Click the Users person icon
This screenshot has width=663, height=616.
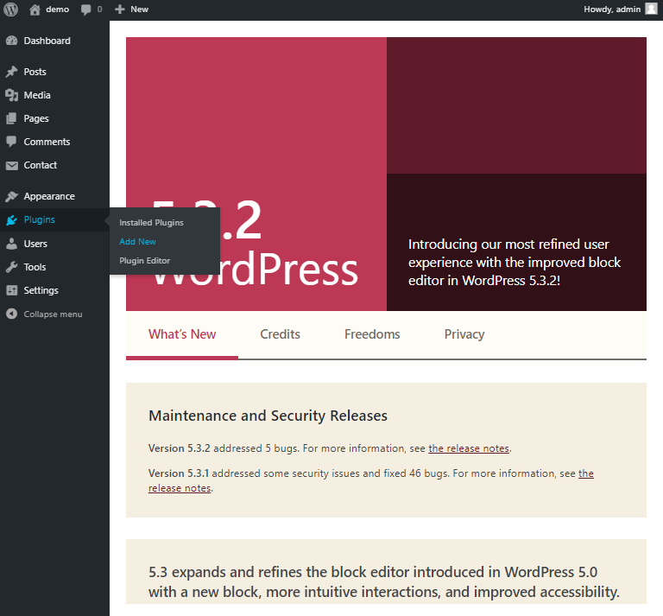pyautogui.click(x=12, y=244)
